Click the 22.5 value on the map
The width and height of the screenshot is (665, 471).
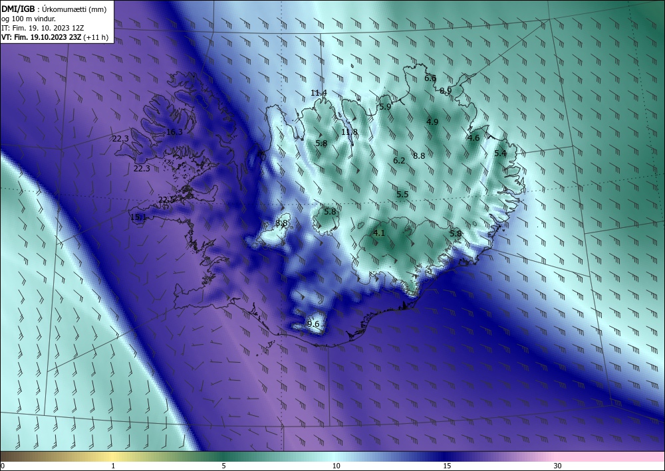coord(167,199)
